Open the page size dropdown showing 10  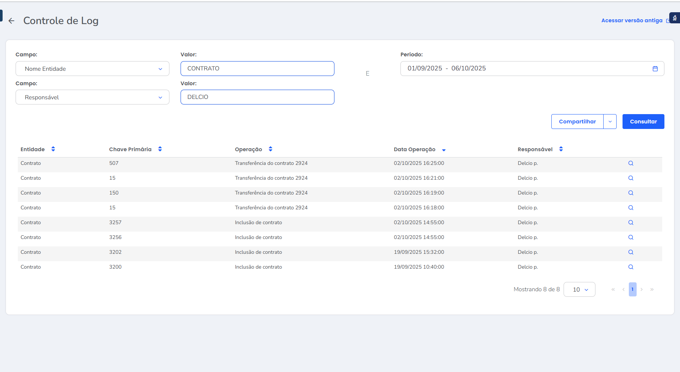click(579, 289)
